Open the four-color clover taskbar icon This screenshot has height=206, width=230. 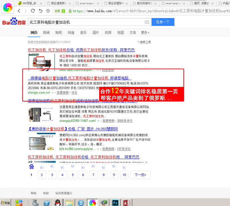(19, 203)
